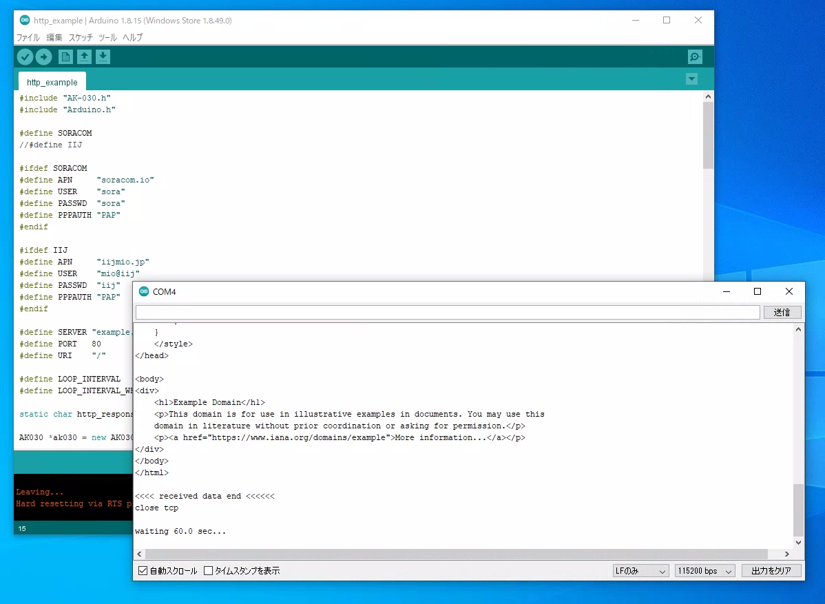This screenshot has width=825, height=604.
Task: Close the COM4 serial monitor window
Action: 789,291
